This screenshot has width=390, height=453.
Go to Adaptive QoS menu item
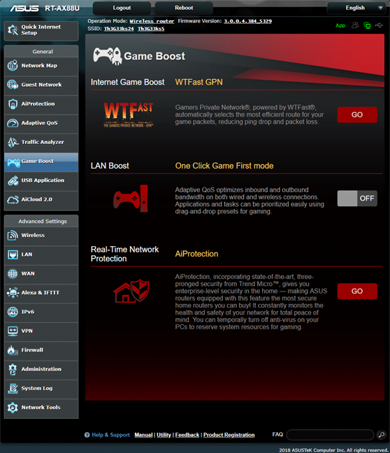[41, 123]
